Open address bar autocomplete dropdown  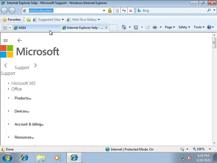(104, 11)
